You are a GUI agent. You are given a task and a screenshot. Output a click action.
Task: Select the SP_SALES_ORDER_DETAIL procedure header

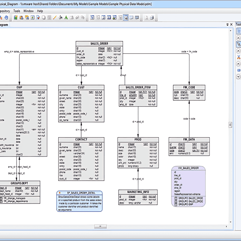pyautogui.click(x=79, y=193)
